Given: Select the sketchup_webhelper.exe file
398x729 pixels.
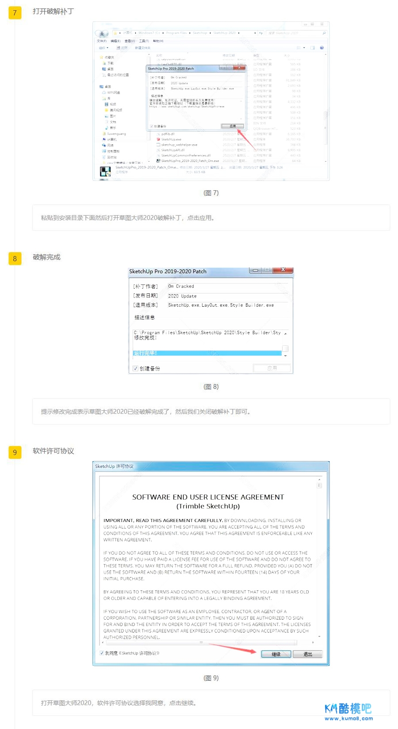Looking at the screenshot, I should coord(177,145).
